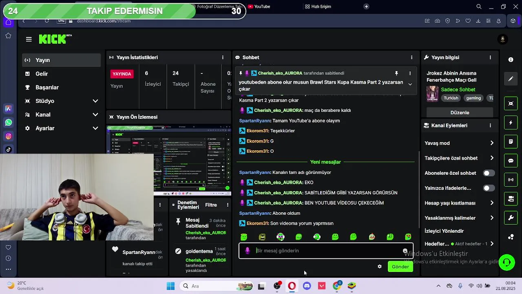Click the WhatsApp icon in browser sidebar
Image resolution: width=522 pixels, height=294 pixels.
point(8,122)
